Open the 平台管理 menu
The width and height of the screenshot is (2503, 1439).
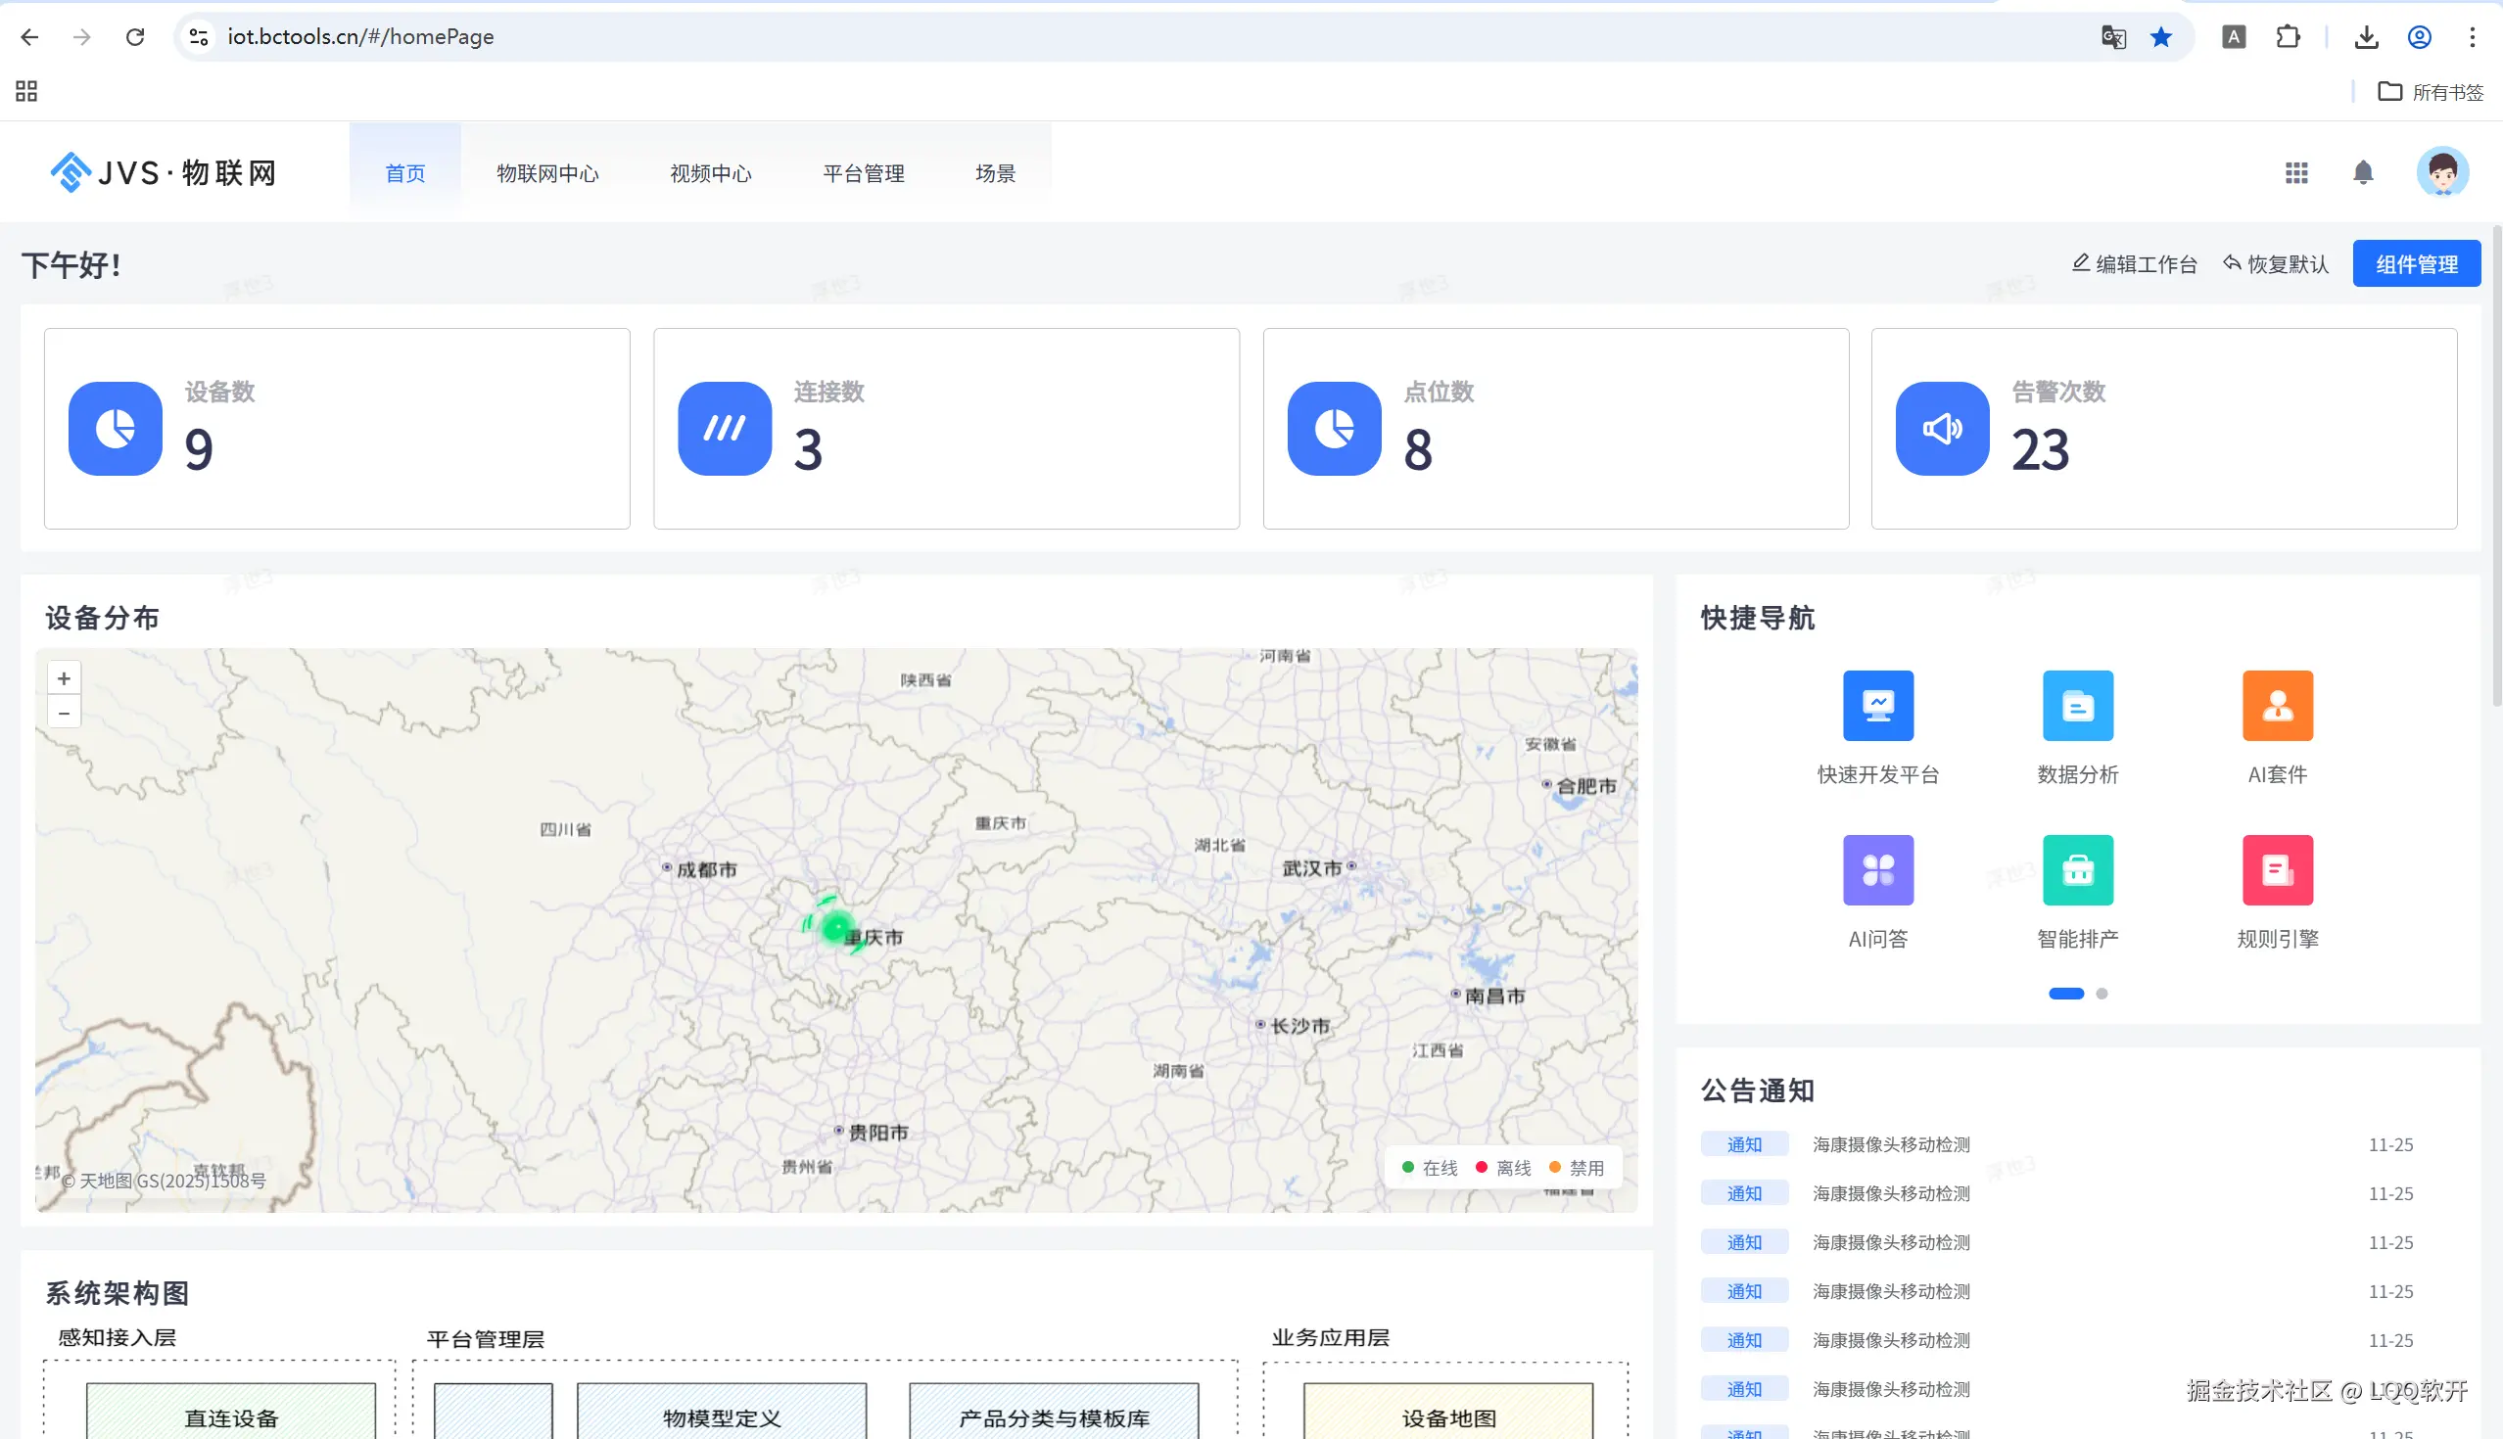coord(863,173)
